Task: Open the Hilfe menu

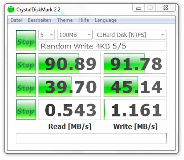Action: coord(84,20)
